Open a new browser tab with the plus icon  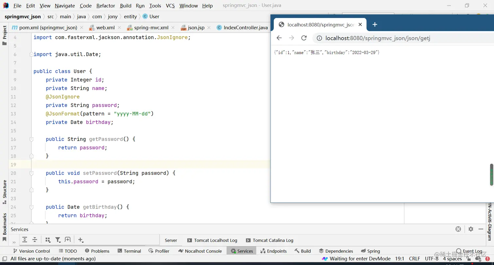pyautogui.click(x=375, y=24)
